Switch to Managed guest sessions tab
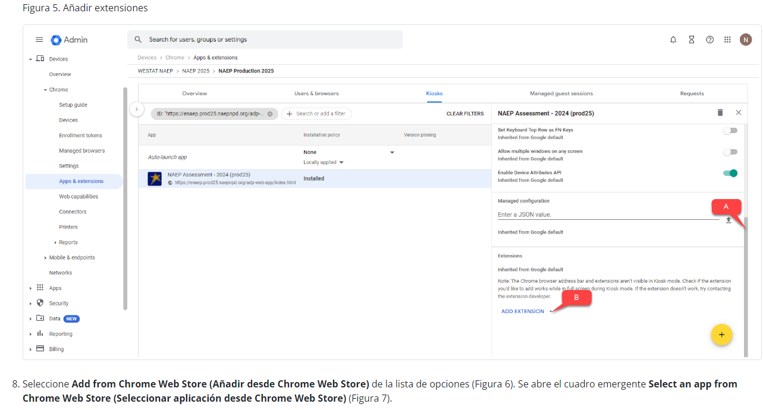The width and height of the screenshot is (763, 410). (x=561, y=94)
